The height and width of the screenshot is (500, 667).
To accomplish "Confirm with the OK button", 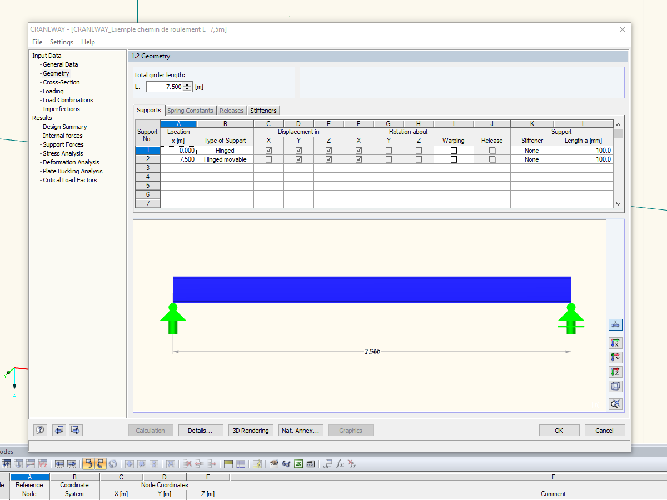I will pyautogui.click(x=559, y=431).
